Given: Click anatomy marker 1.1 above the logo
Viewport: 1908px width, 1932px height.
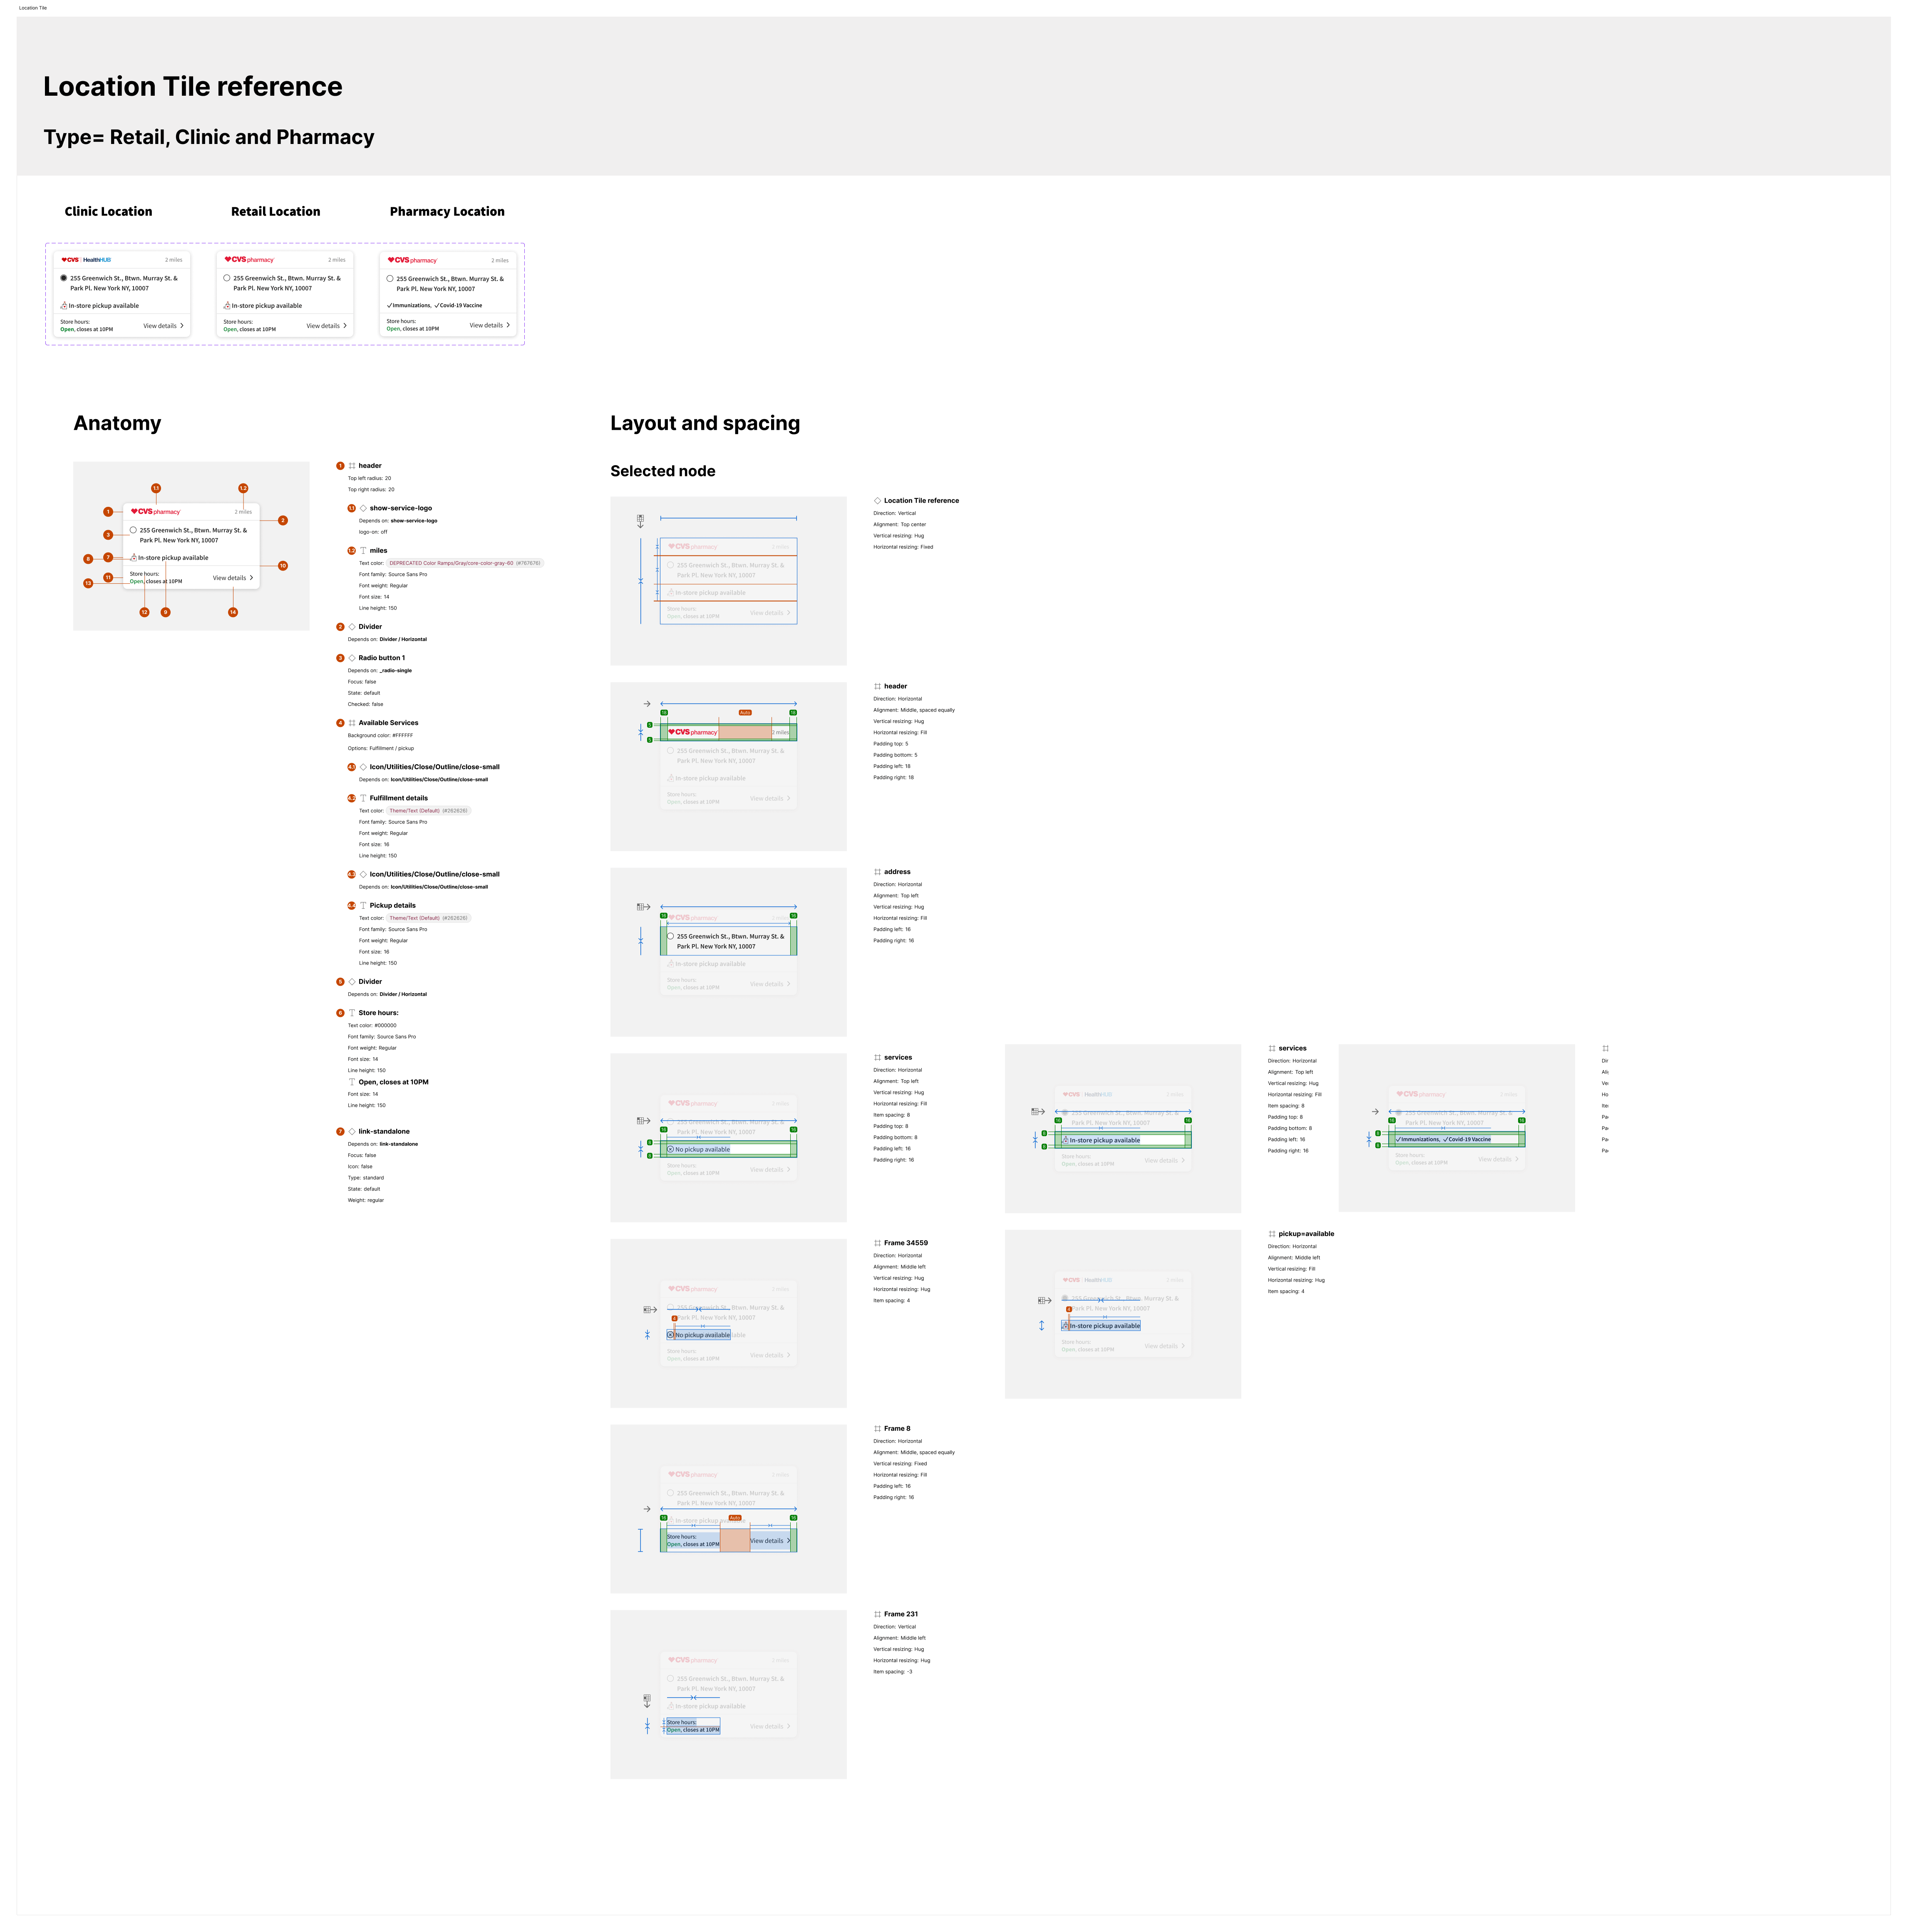Looking at the screenshot, I should [156, 488].
